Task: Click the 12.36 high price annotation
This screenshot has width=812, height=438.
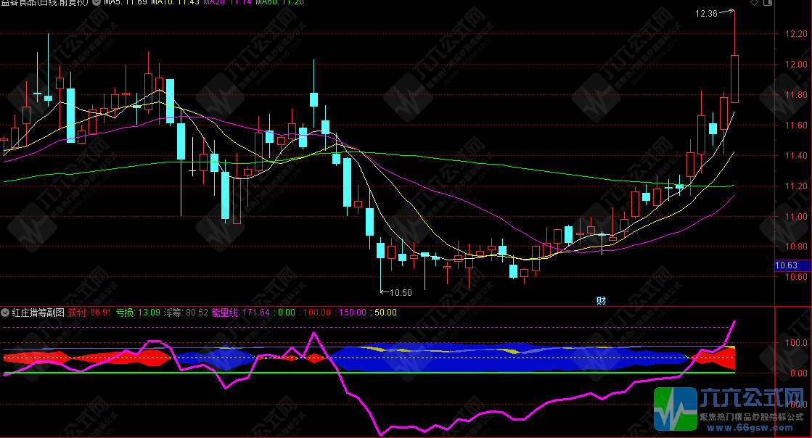Action: [706, 13]
